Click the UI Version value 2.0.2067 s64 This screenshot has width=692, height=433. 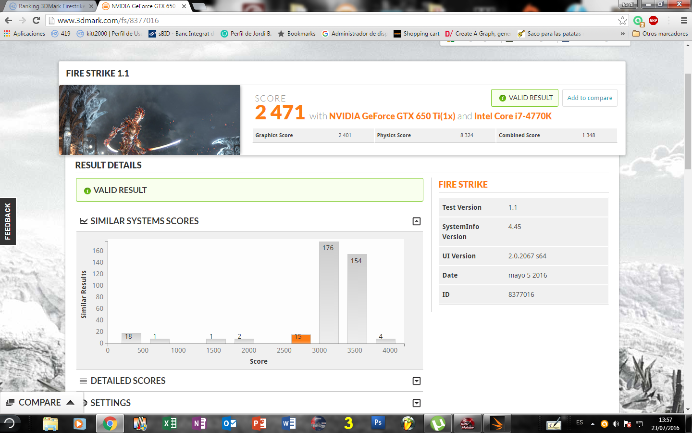tap(527, 256)
